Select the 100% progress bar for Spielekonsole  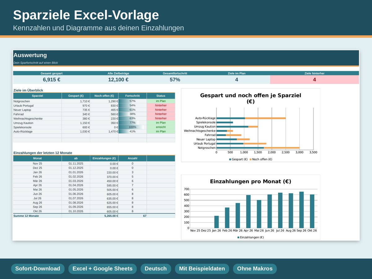coord(132,127)
